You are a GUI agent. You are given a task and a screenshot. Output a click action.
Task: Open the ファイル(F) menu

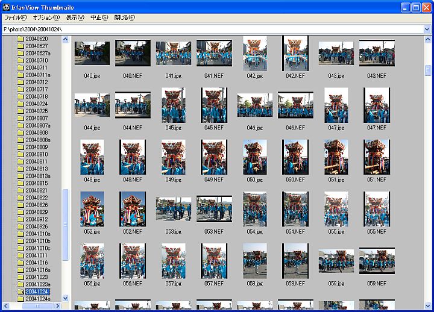point(15,17)
